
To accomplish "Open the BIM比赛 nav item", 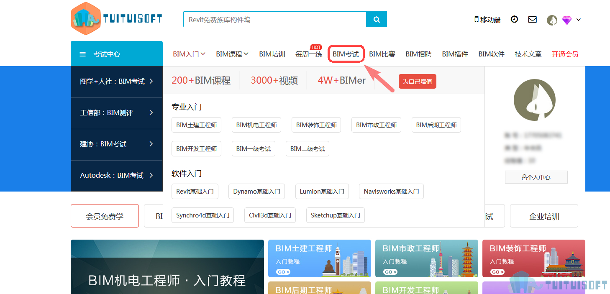I will [x=382, y=54].
